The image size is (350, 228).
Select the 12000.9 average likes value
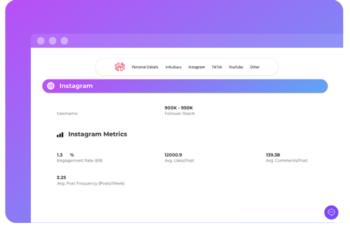click(x=173, y=155)
